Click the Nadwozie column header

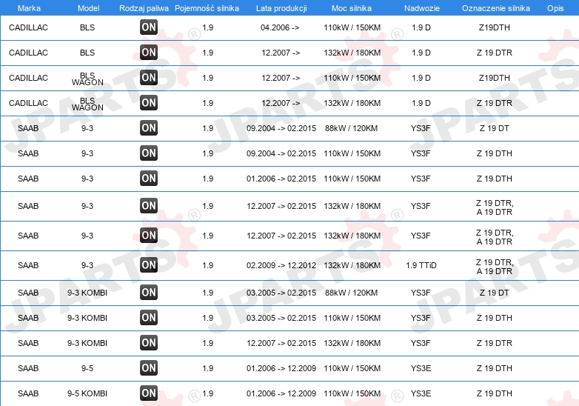click(x=422, y=8)
